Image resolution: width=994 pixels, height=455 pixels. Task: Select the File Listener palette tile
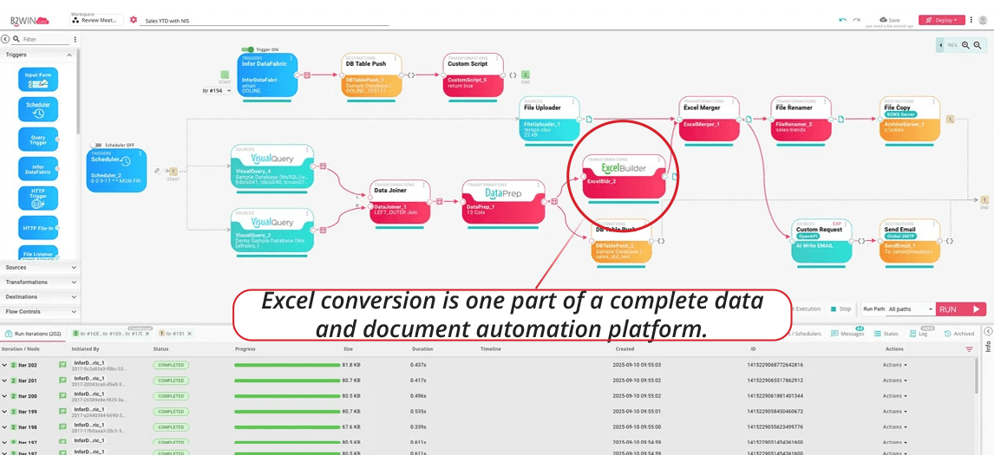click(x=38, y=253)
